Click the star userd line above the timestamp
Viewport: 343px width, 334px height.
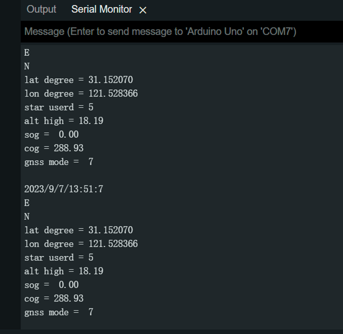[x=59, y=107]
